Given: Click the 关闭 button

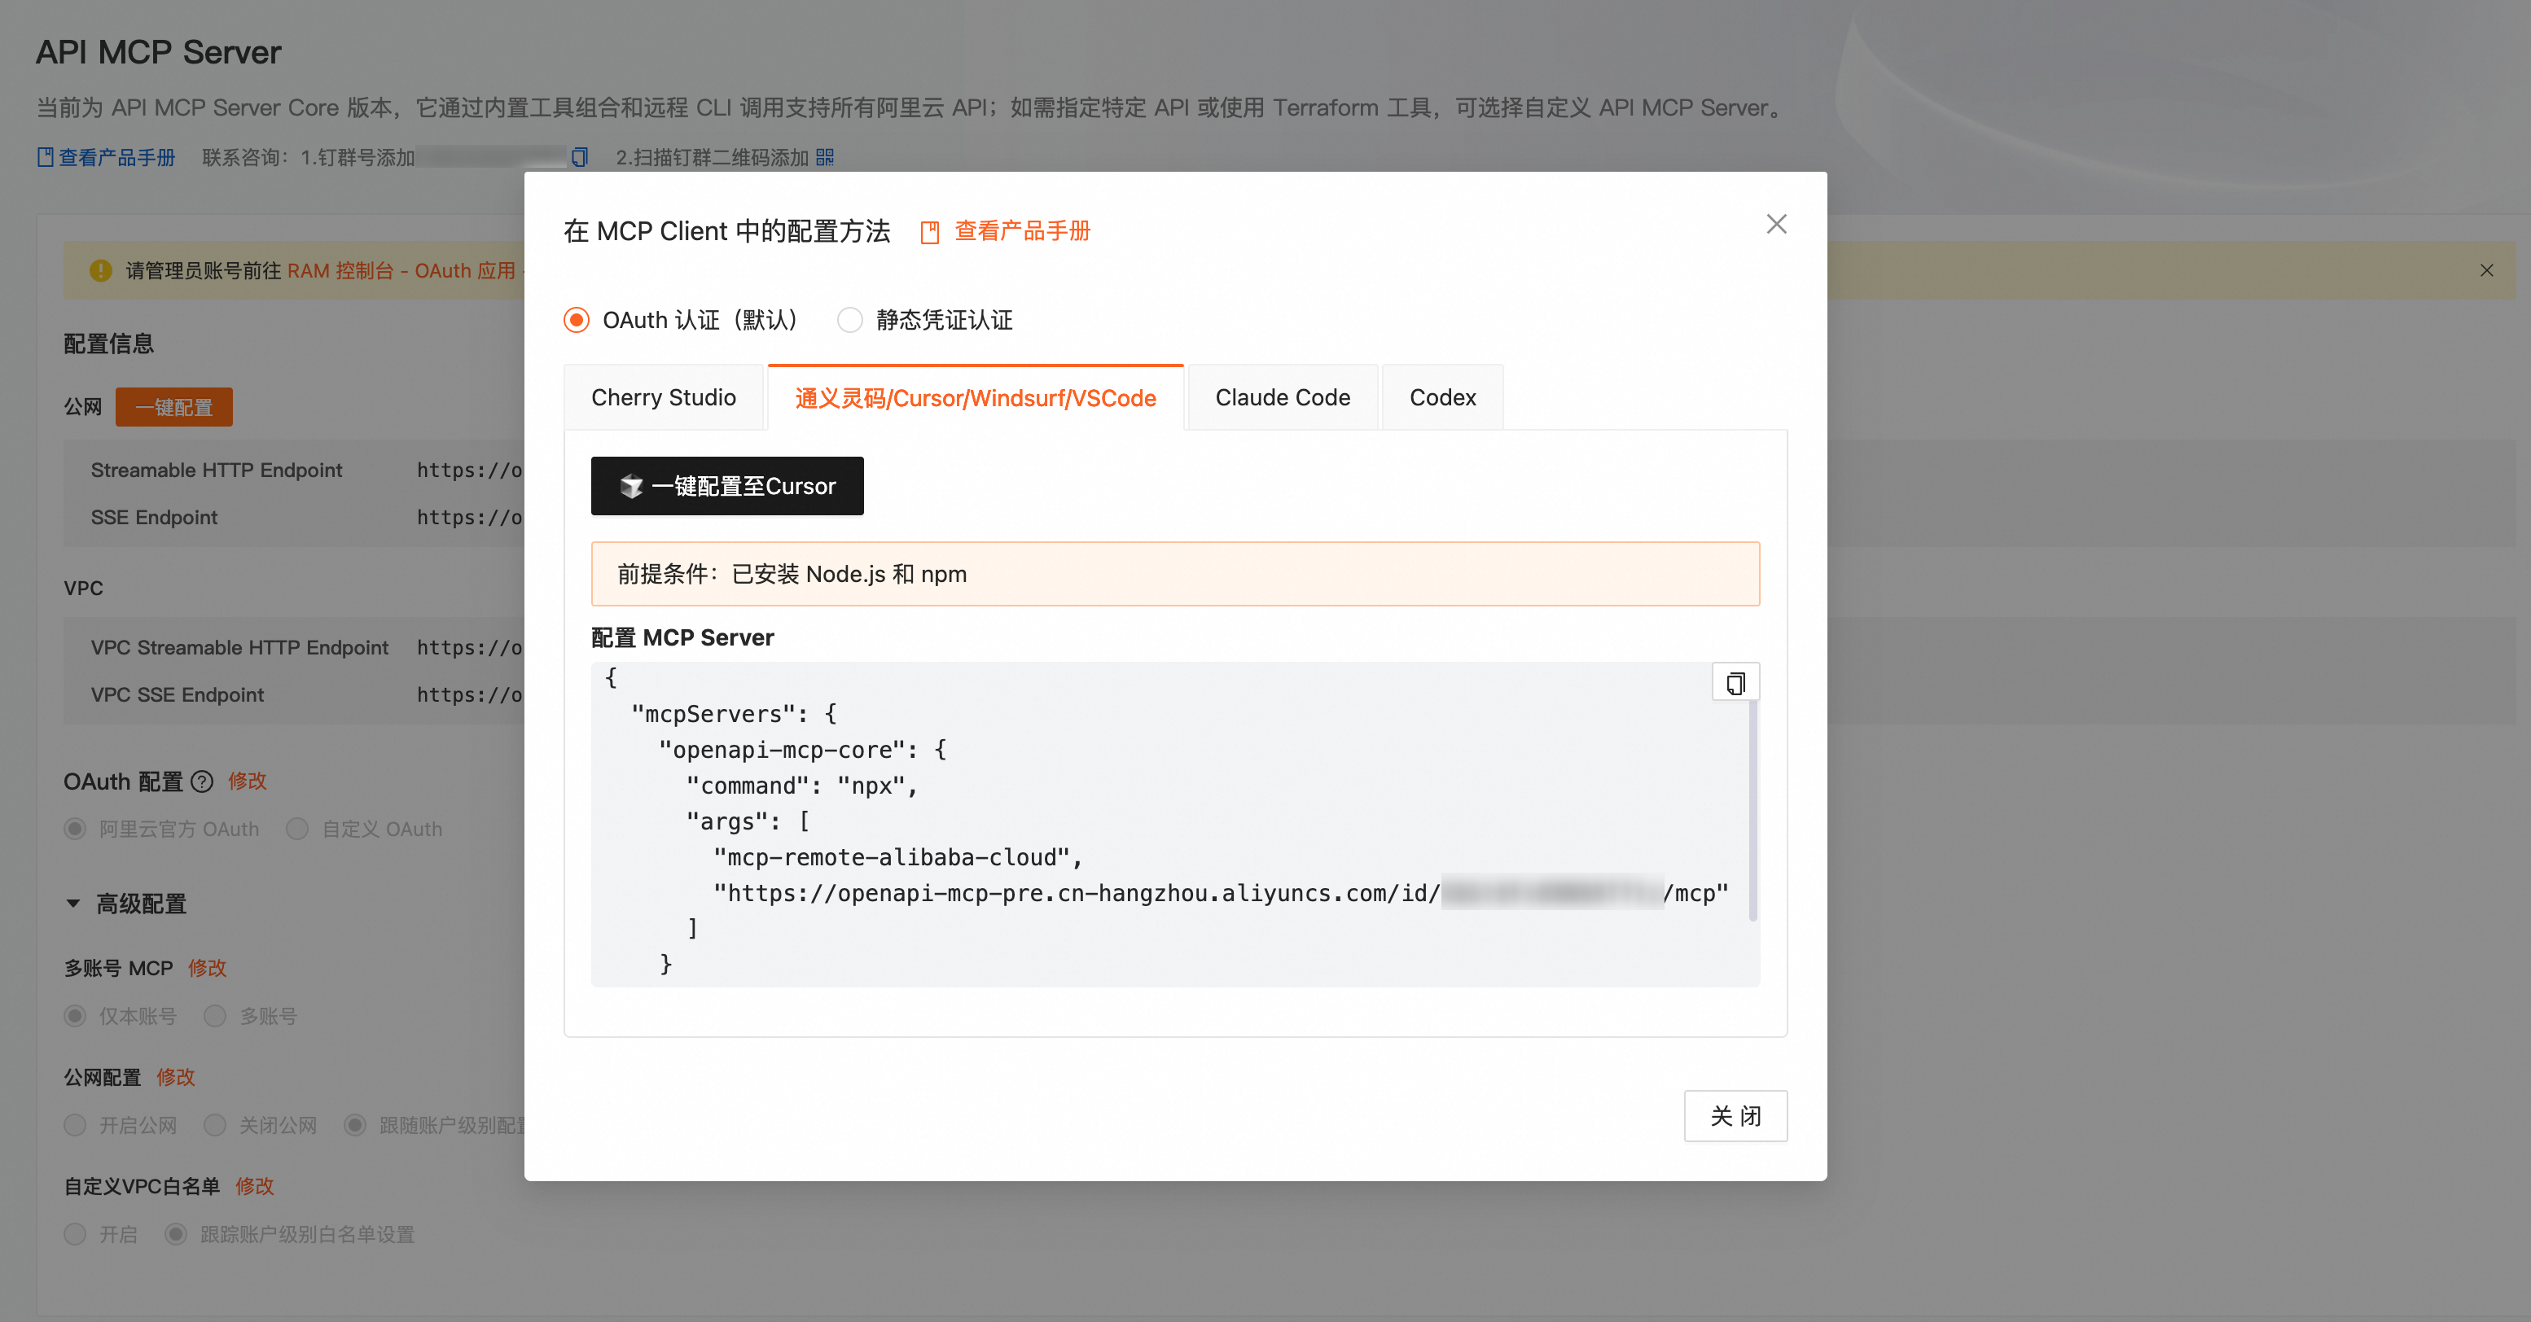Looking at the screenshot, I should 1735,1116.
